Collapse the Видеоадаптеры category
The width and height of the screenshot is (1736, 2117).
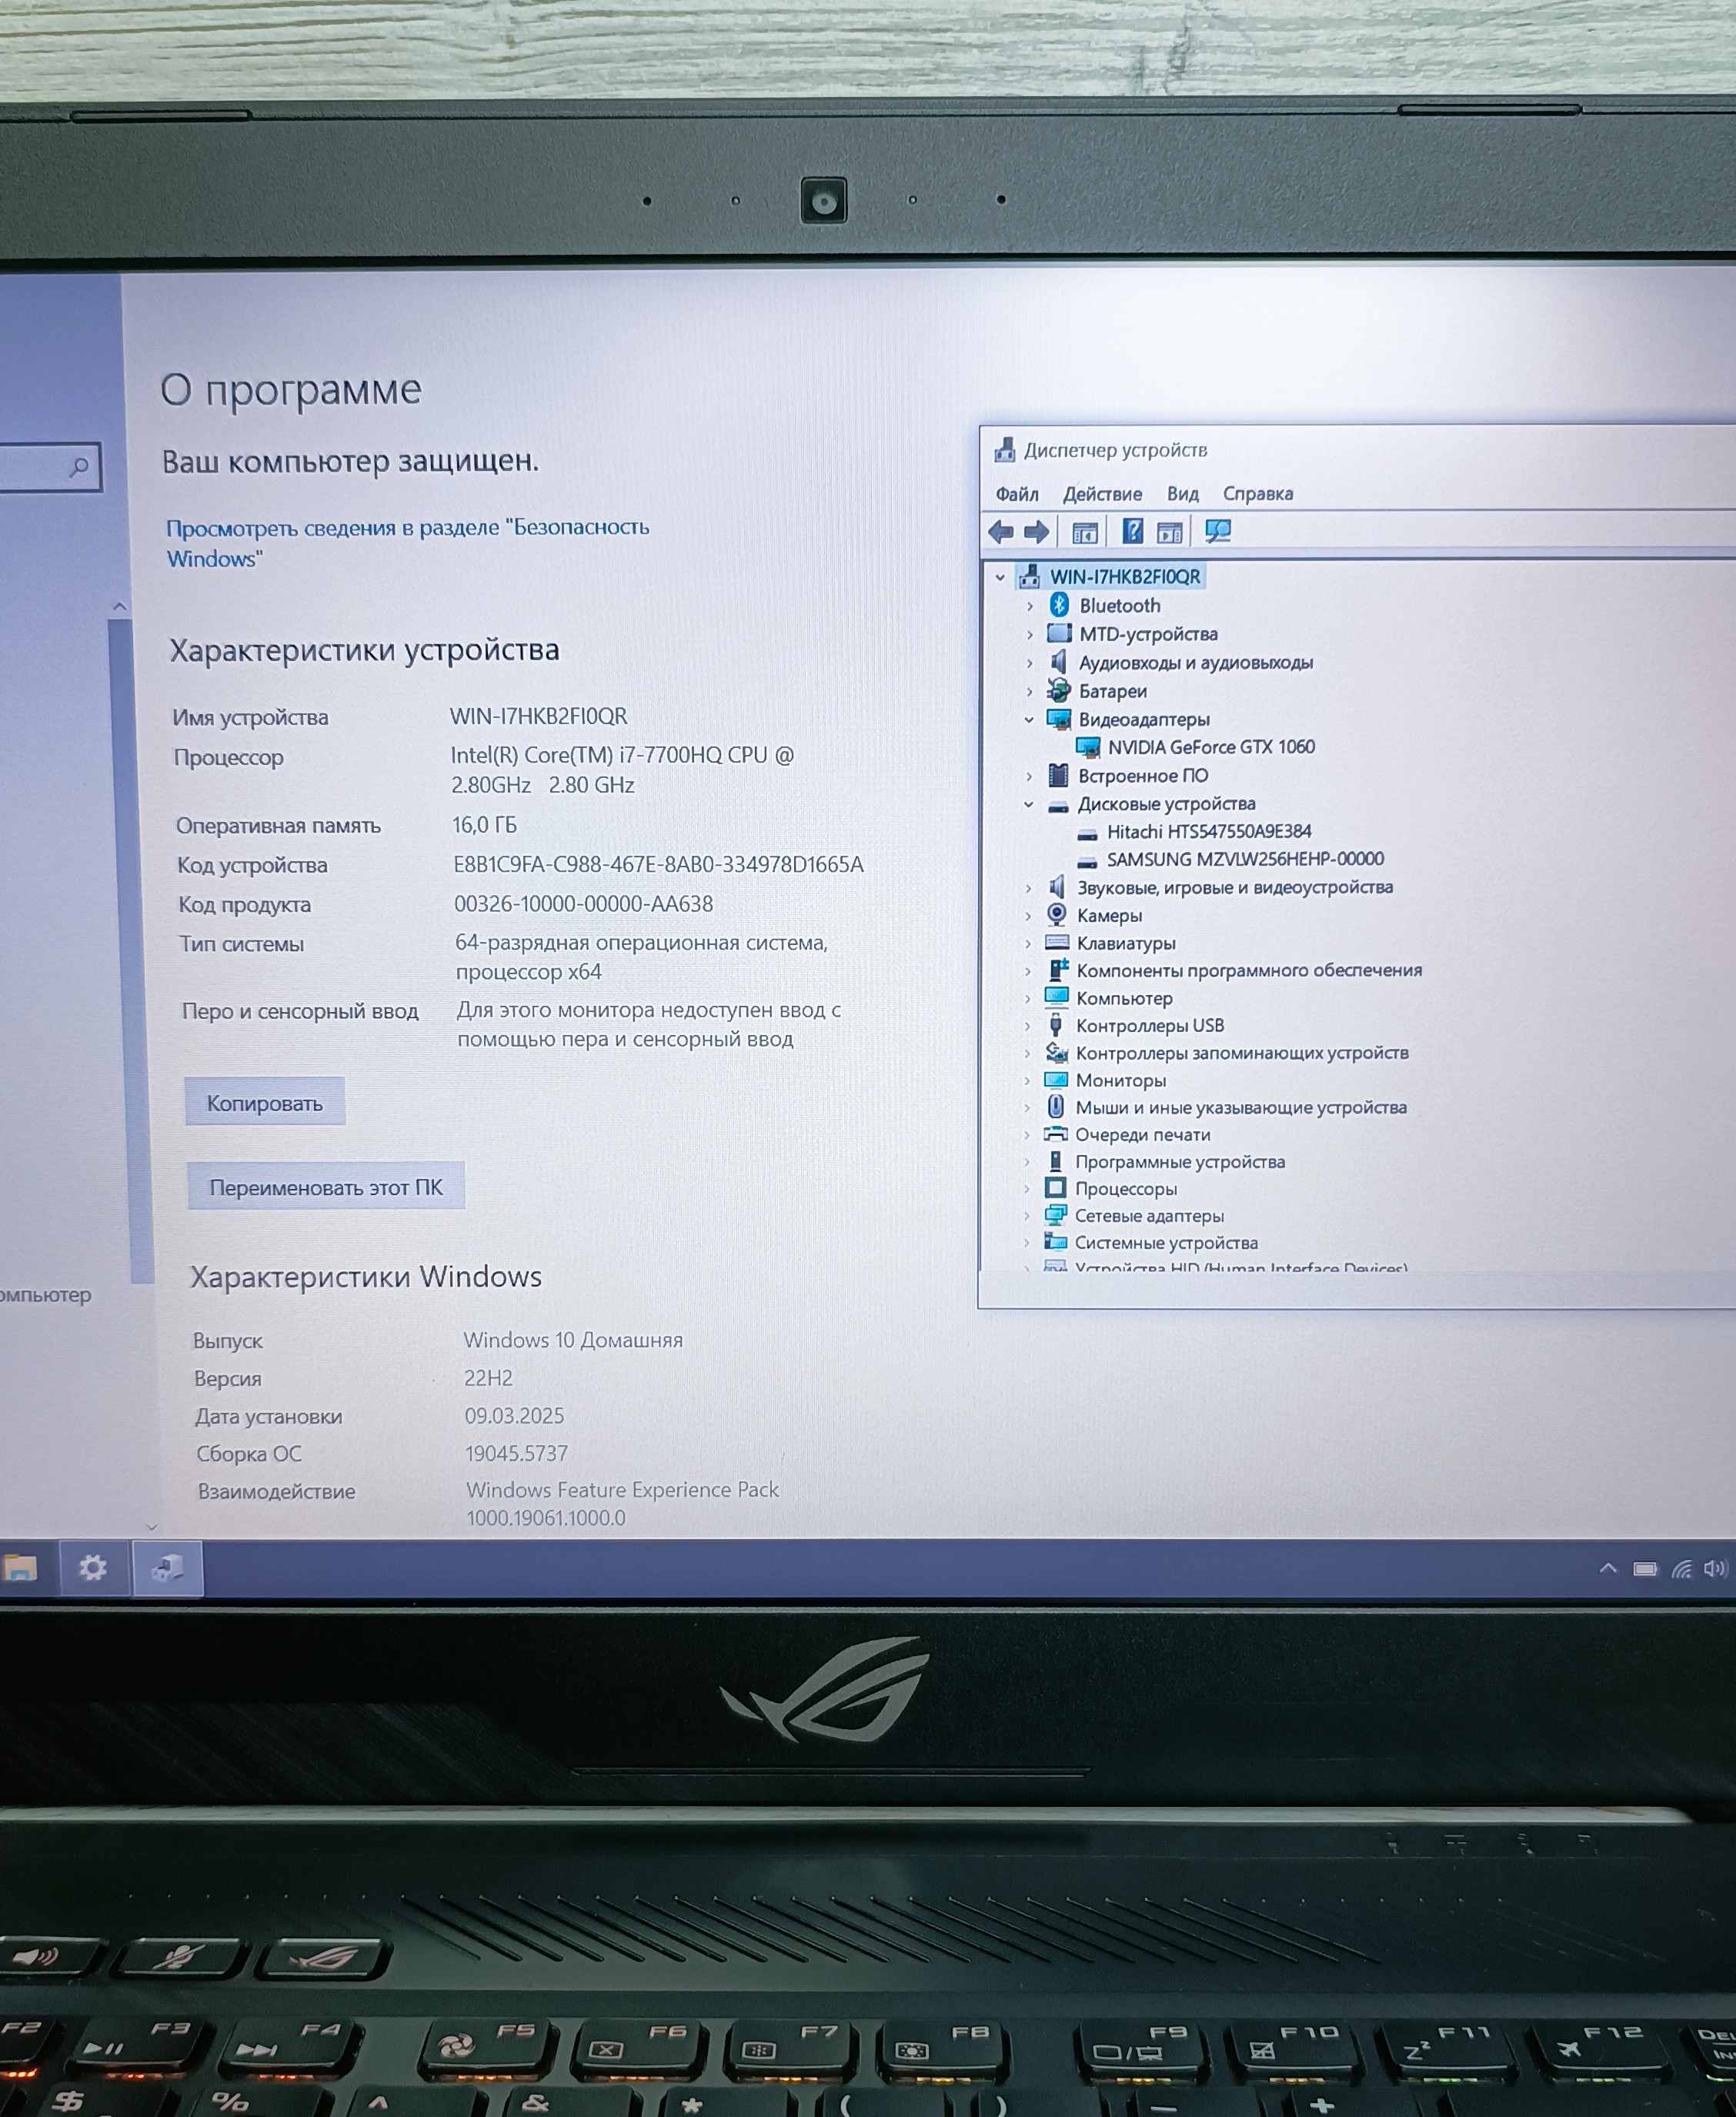[x=1029, y=719]
